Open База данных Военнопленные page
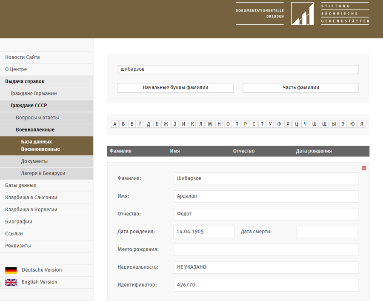The image size is (383, 301). [x=47, y=146]
